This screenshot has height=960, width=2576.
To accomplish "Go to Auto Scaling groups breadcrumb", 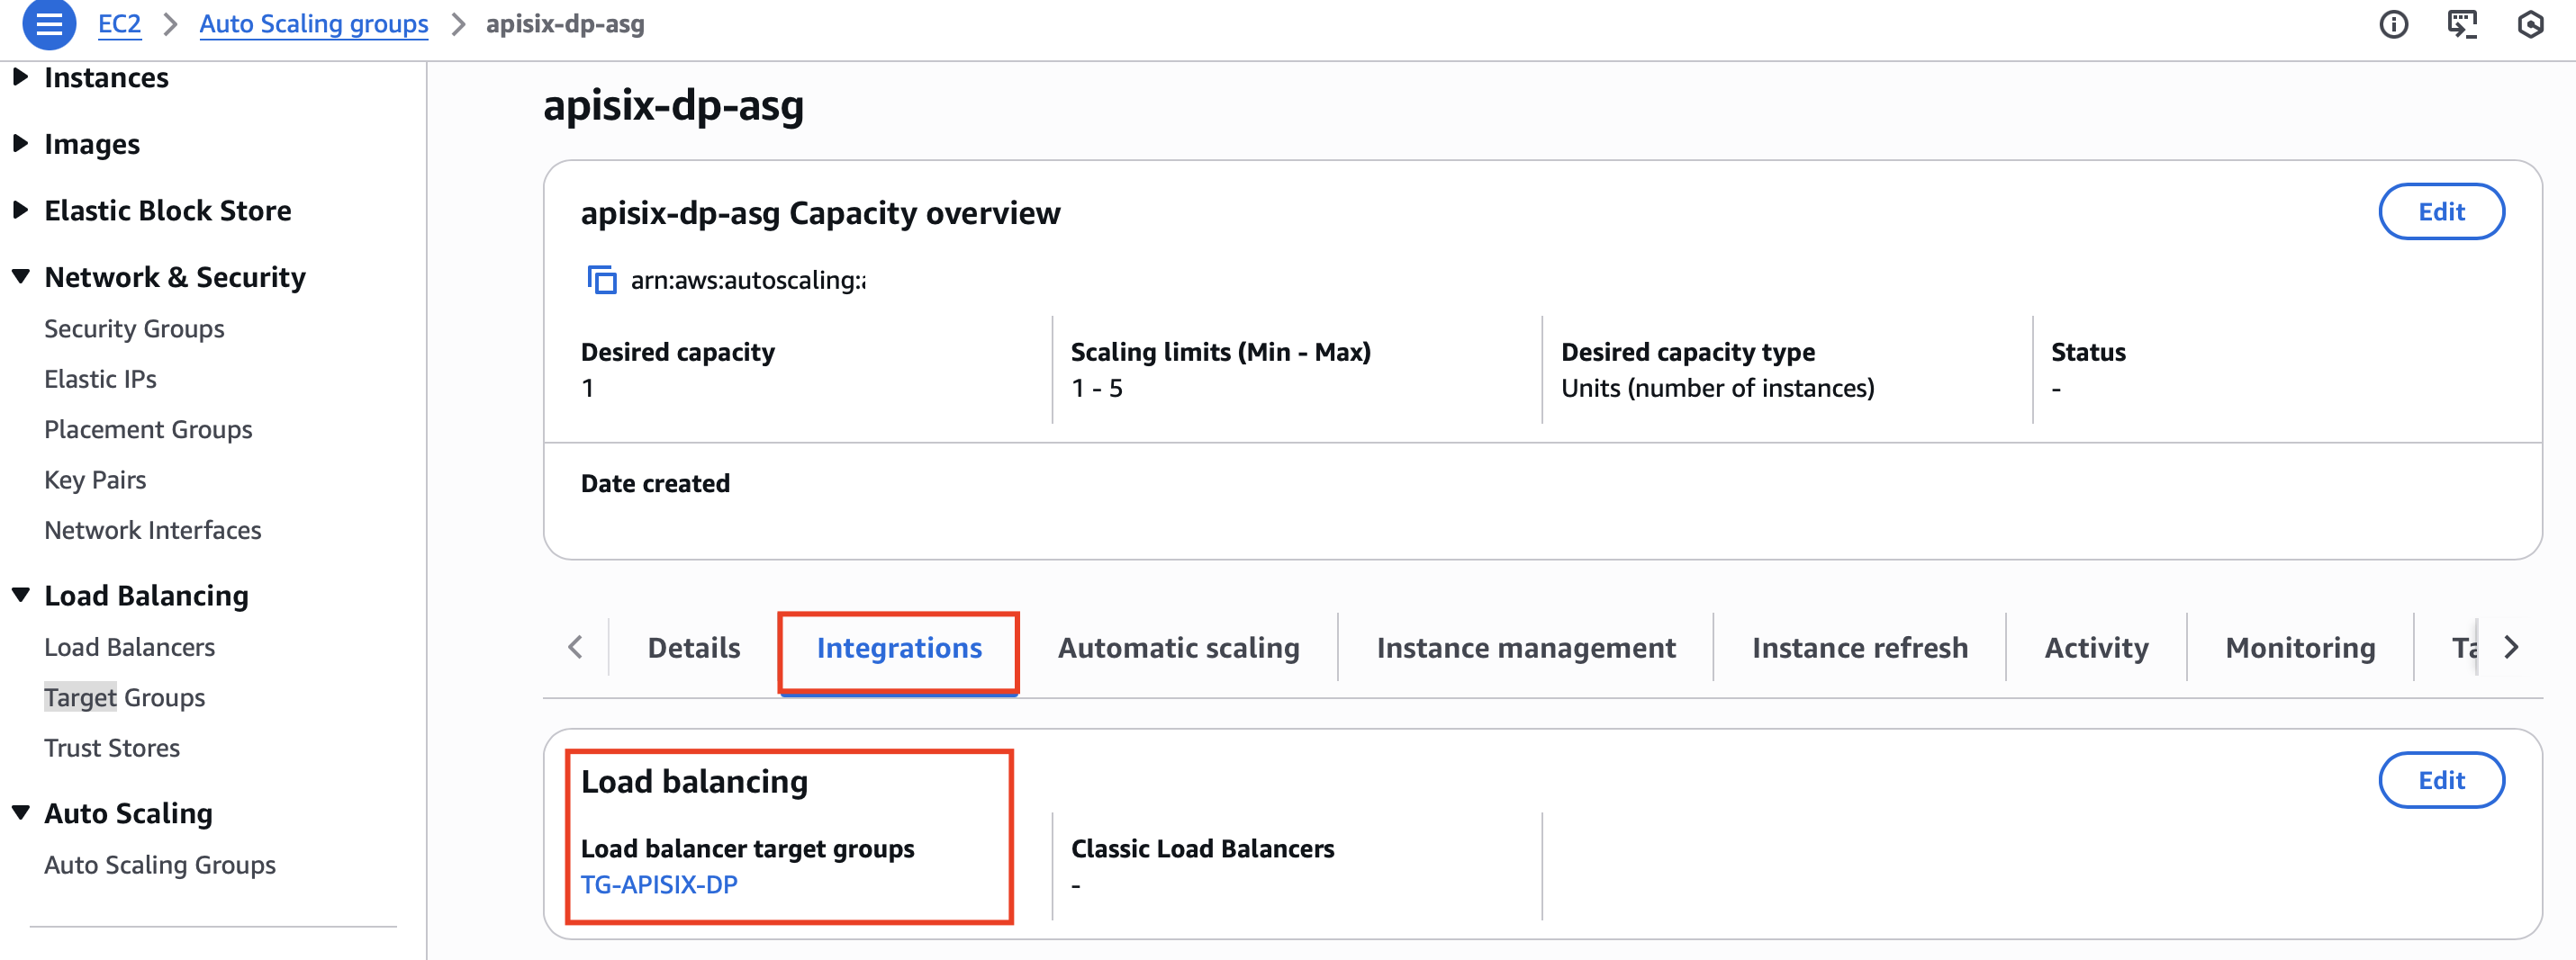I will (313, 24).
